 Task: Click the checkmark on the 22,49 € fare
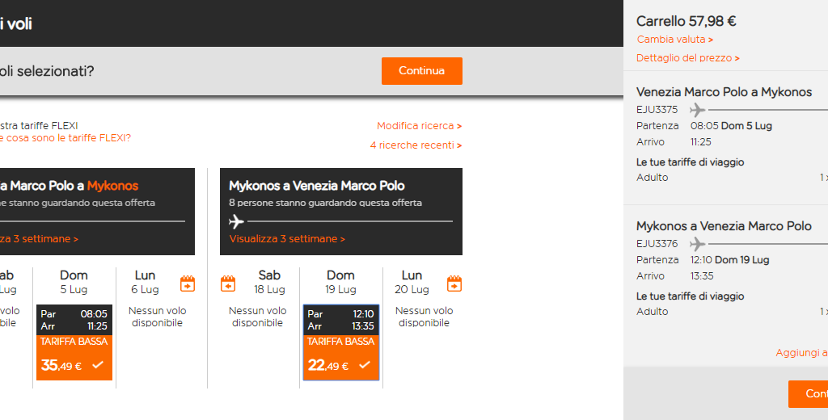365,365
